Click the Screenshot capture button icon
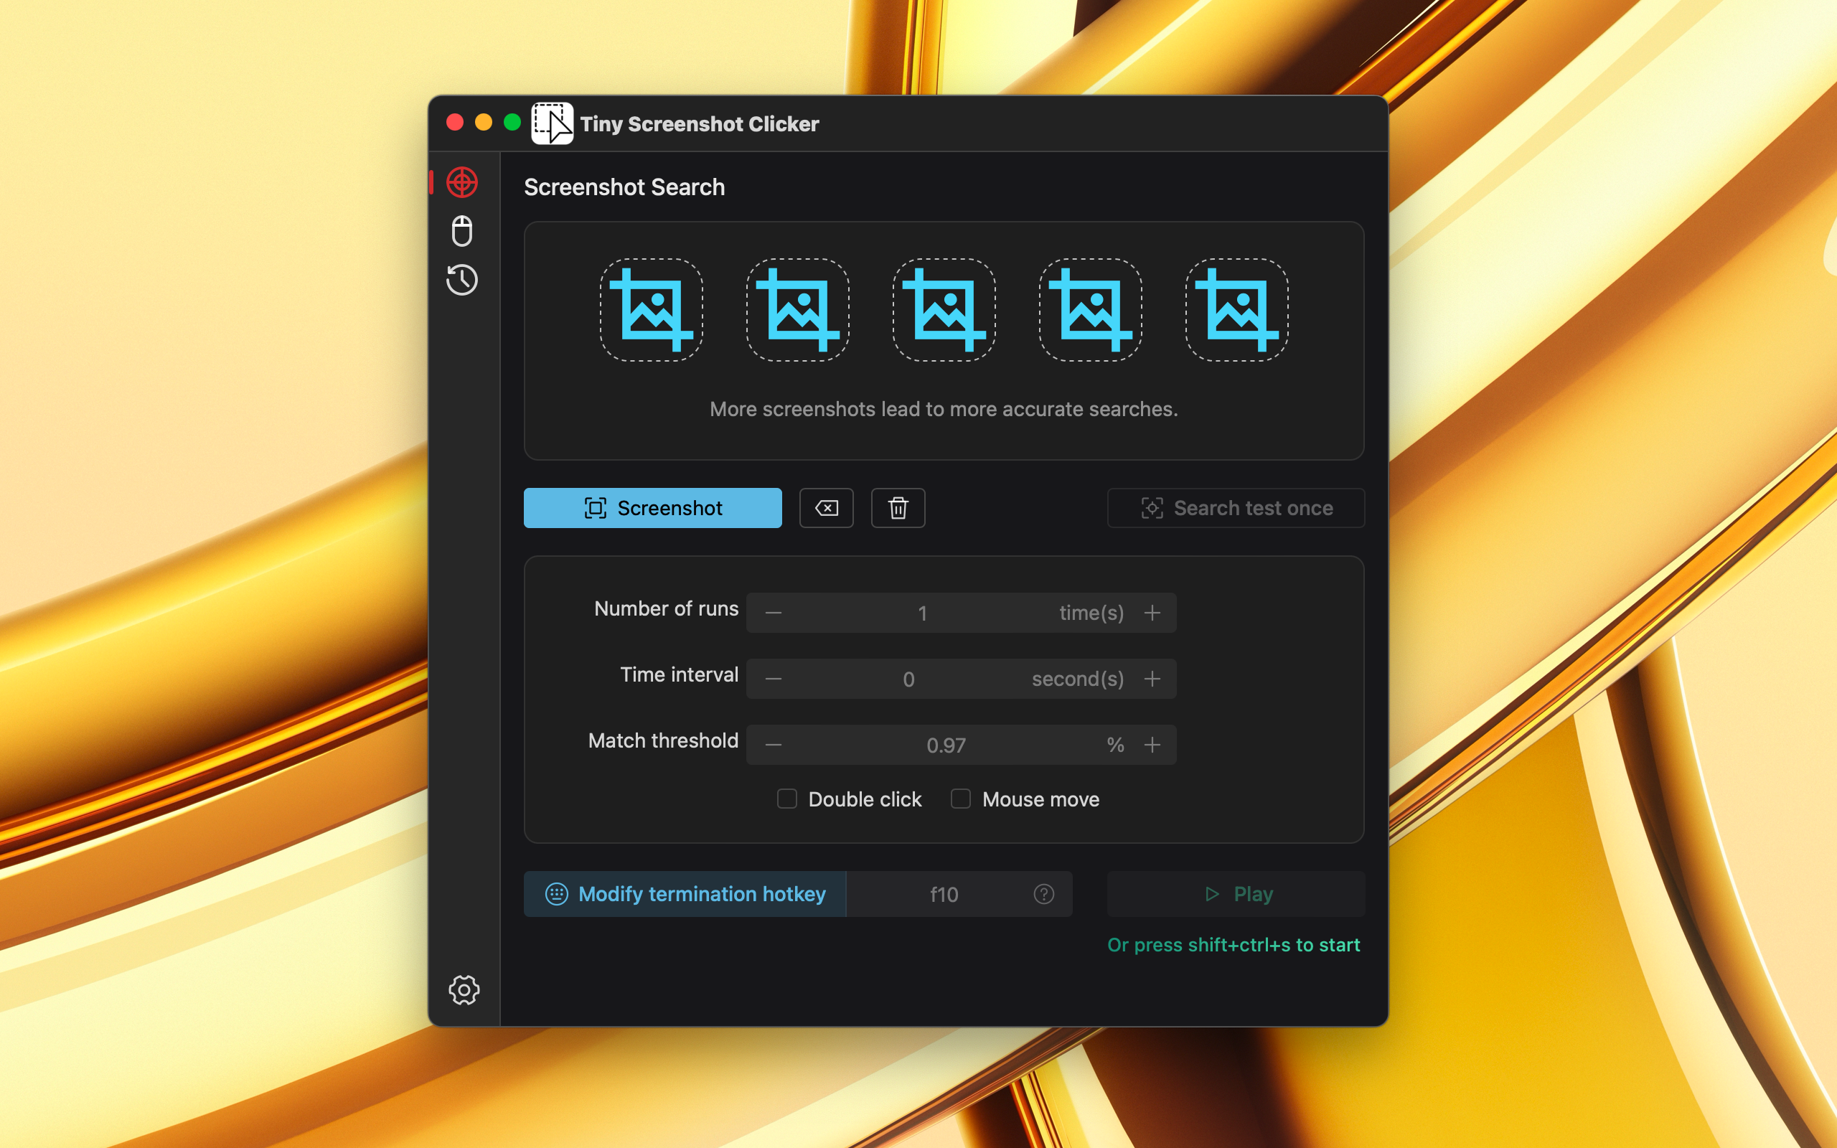The height and width of the screenshot is (1148, 1837). coord(593,508)
